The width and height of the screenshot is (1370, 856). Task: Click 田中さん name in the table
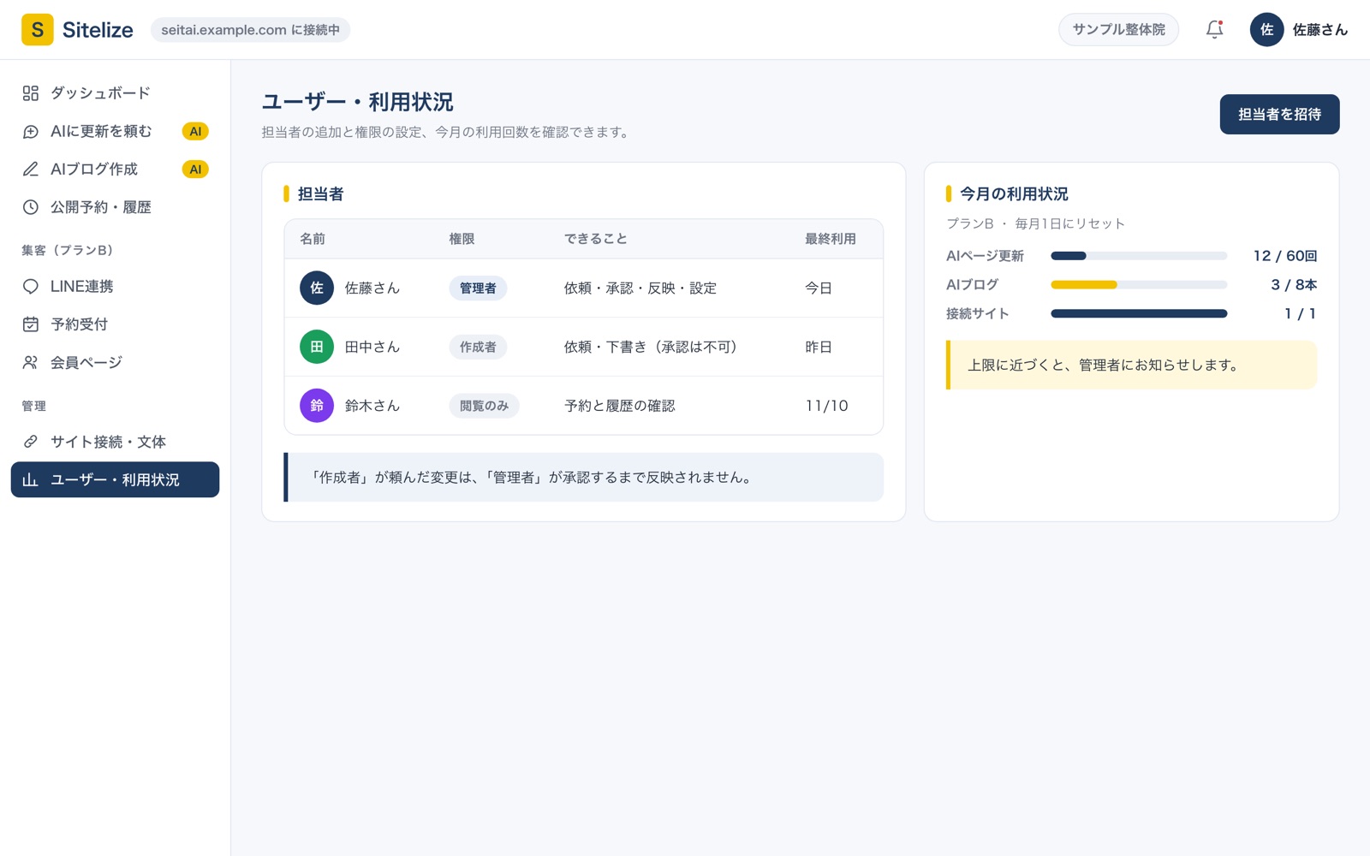pyautogui.click(x=372, y=347)
